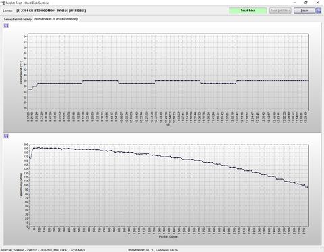The image size is (324, 252).
Task: Click the Hőmérséklet: 38 °C, Kondíció status text
Action: pyautogui.click(x=153, y=250)
